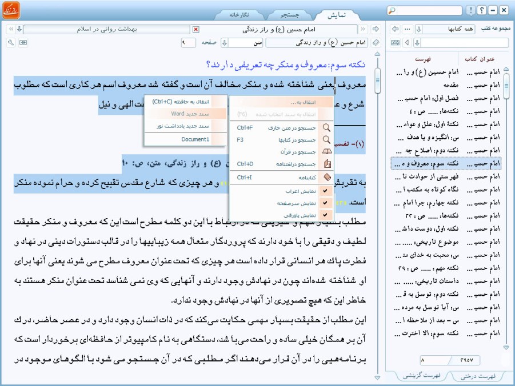Viewport: 515px width, 386px height.
Task: Click the dictionary icon for جستجو درلغتنامه
Action: tap(327, 164)
